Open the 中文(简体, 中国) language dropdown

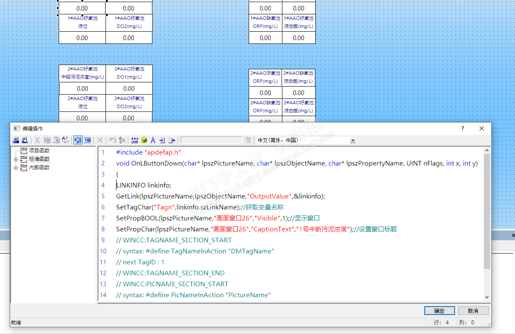coord(352,141)
